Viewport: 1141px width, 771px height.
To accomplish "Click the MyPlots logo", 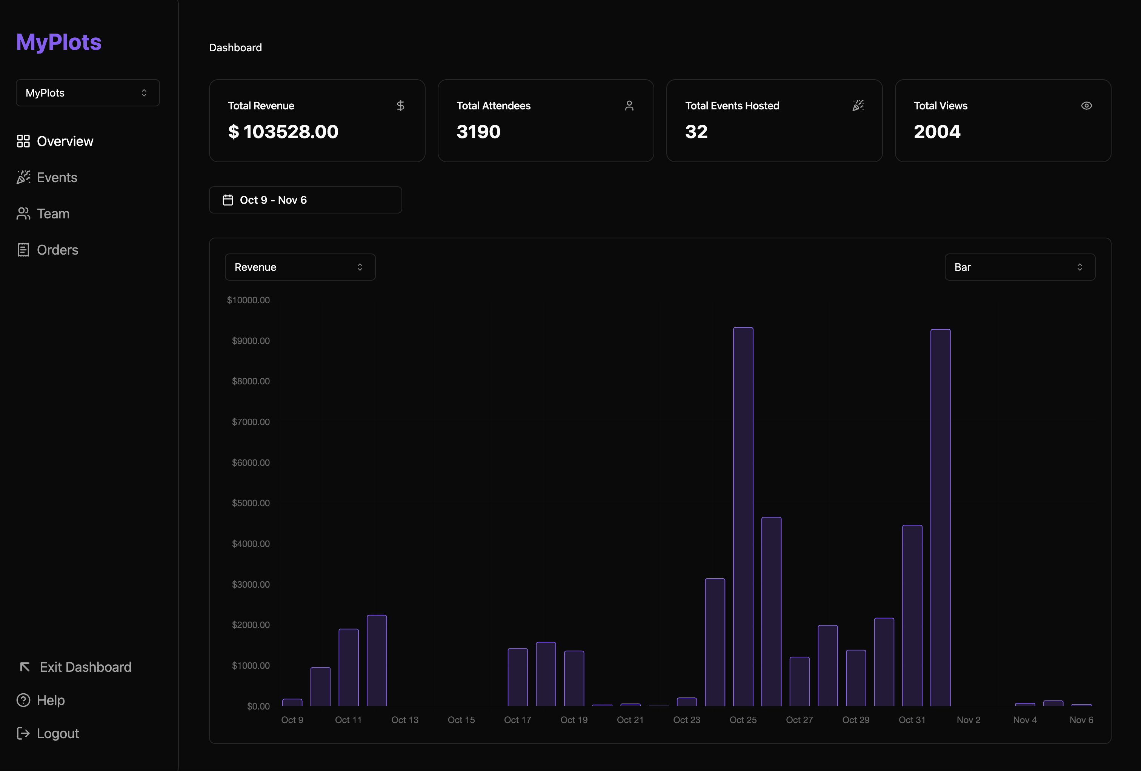I will [x=59, y=42].
